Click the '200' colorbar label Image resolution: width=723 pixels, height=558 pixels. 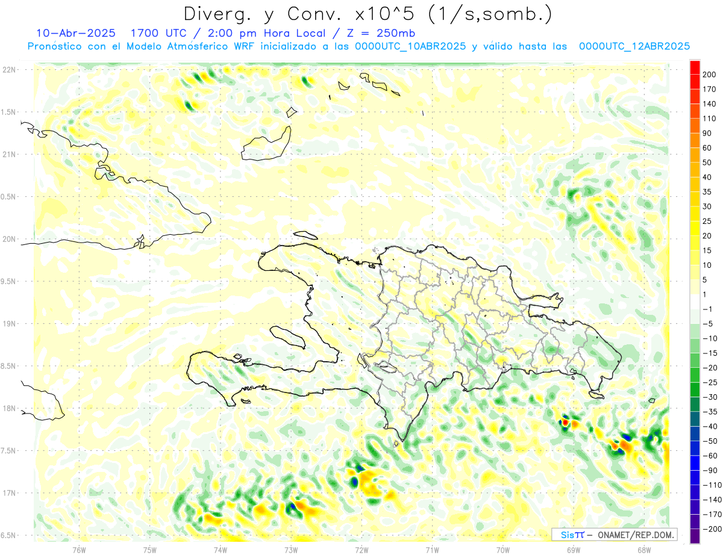[x=709, y=74]
